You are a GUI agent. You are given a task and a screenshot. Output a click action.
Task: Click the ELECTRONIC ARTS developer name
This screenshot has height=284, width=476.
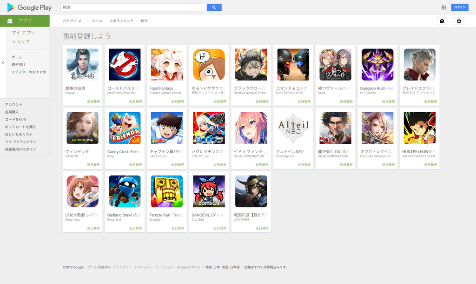click(290, 93)
